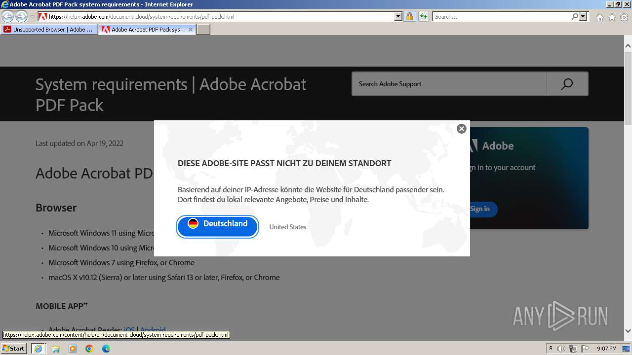Launch Edge from the taskbar

point(106,349)
